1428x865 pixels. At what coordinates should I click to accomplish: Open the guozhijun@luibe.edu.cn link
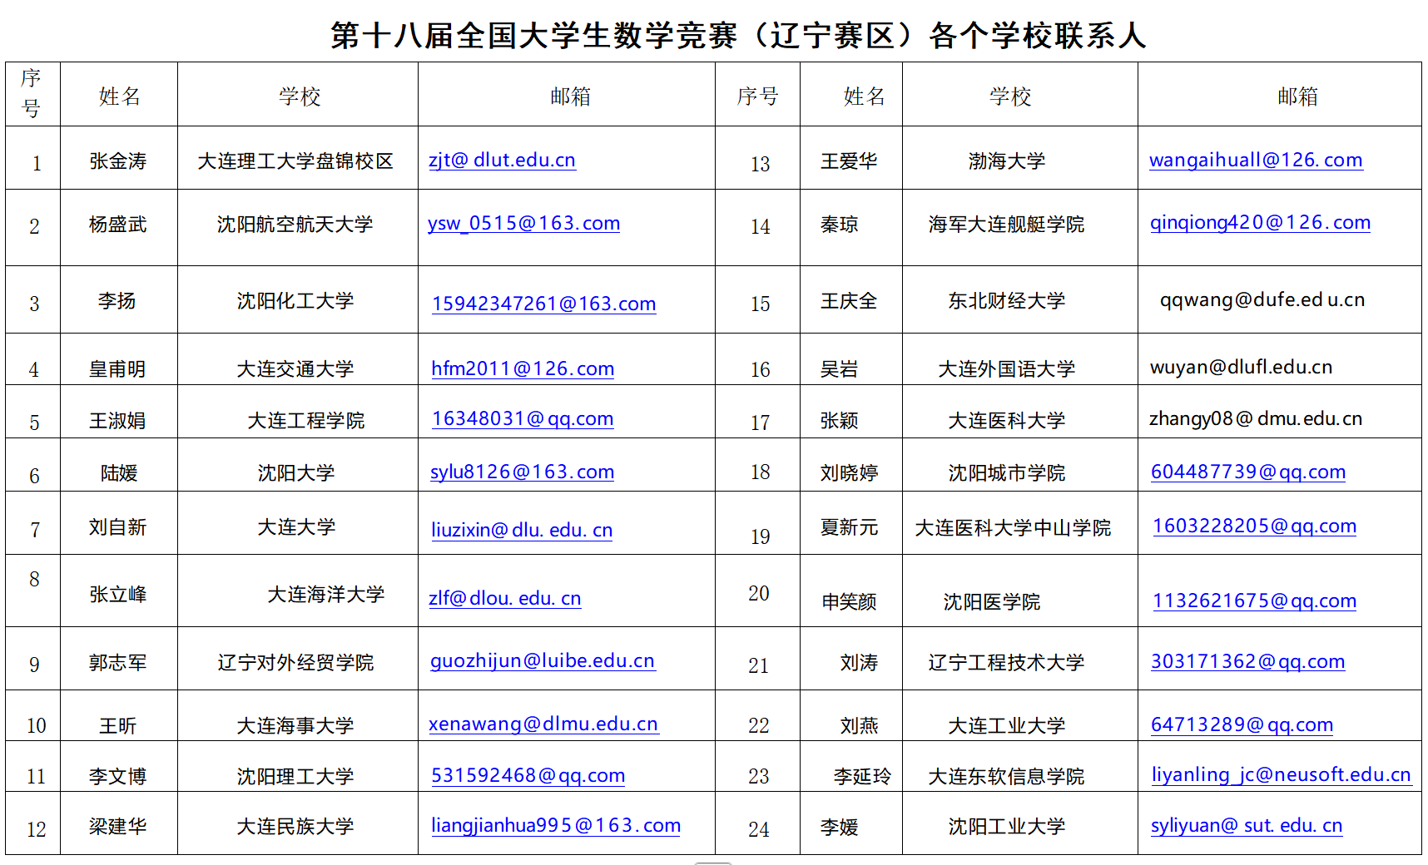(x=543, y=660)
